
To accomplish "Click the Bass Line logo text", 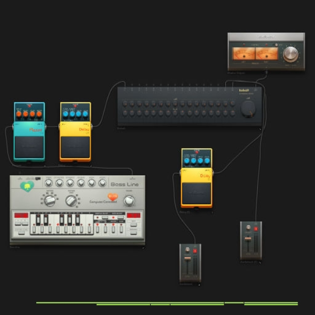I will [x=124, y=184].
